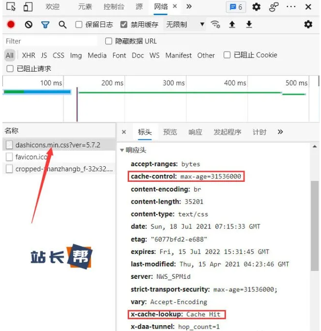
Task: Uncheck 禁用缓存 checkbox
Action: [x=124, y=24]
